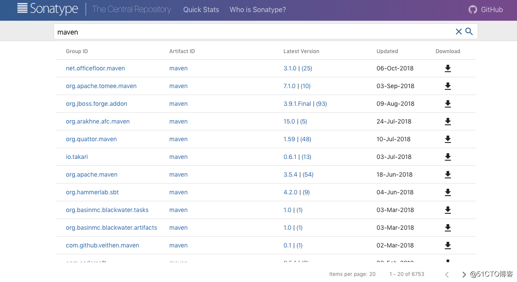Click the Download column header
This screenshot has width=517, height=282.
pyautogui.click(x=448, y=51)
